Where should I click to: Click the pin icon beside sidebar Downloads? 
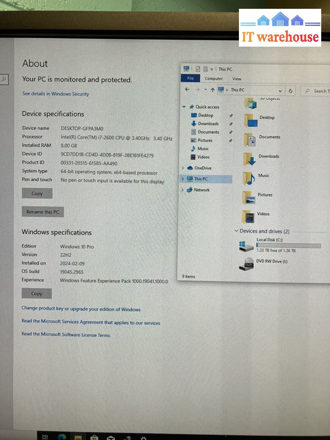pyautogui.click(x=231, y=124)
